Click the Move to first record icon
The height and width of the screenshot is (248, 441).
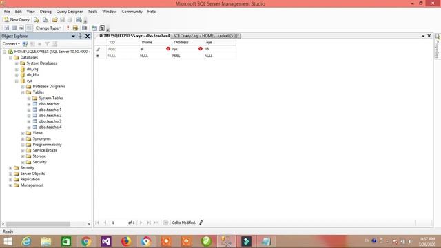tap(97, 223)
